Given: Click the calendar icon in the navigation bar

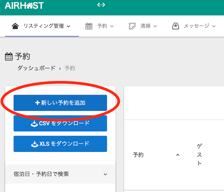Looking at the screenshot, I should 89,26.
